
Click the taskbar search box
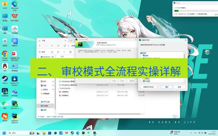(21, 133)
